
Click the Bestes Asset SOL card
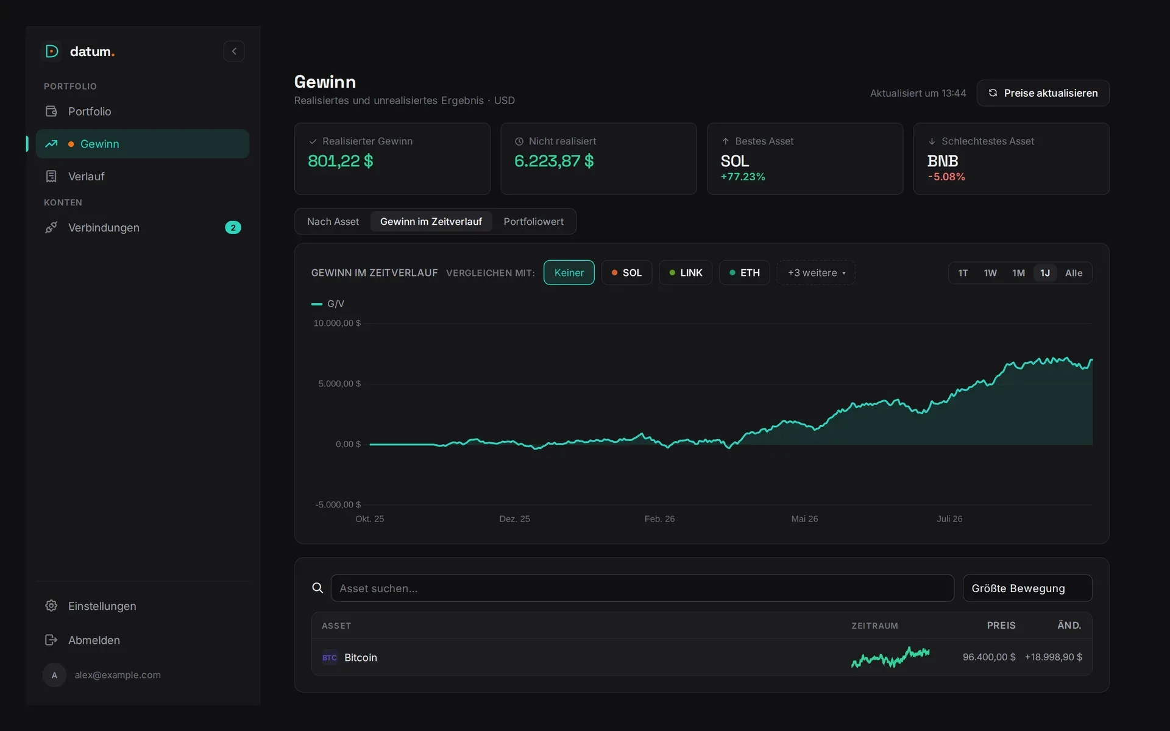(804, 159)
